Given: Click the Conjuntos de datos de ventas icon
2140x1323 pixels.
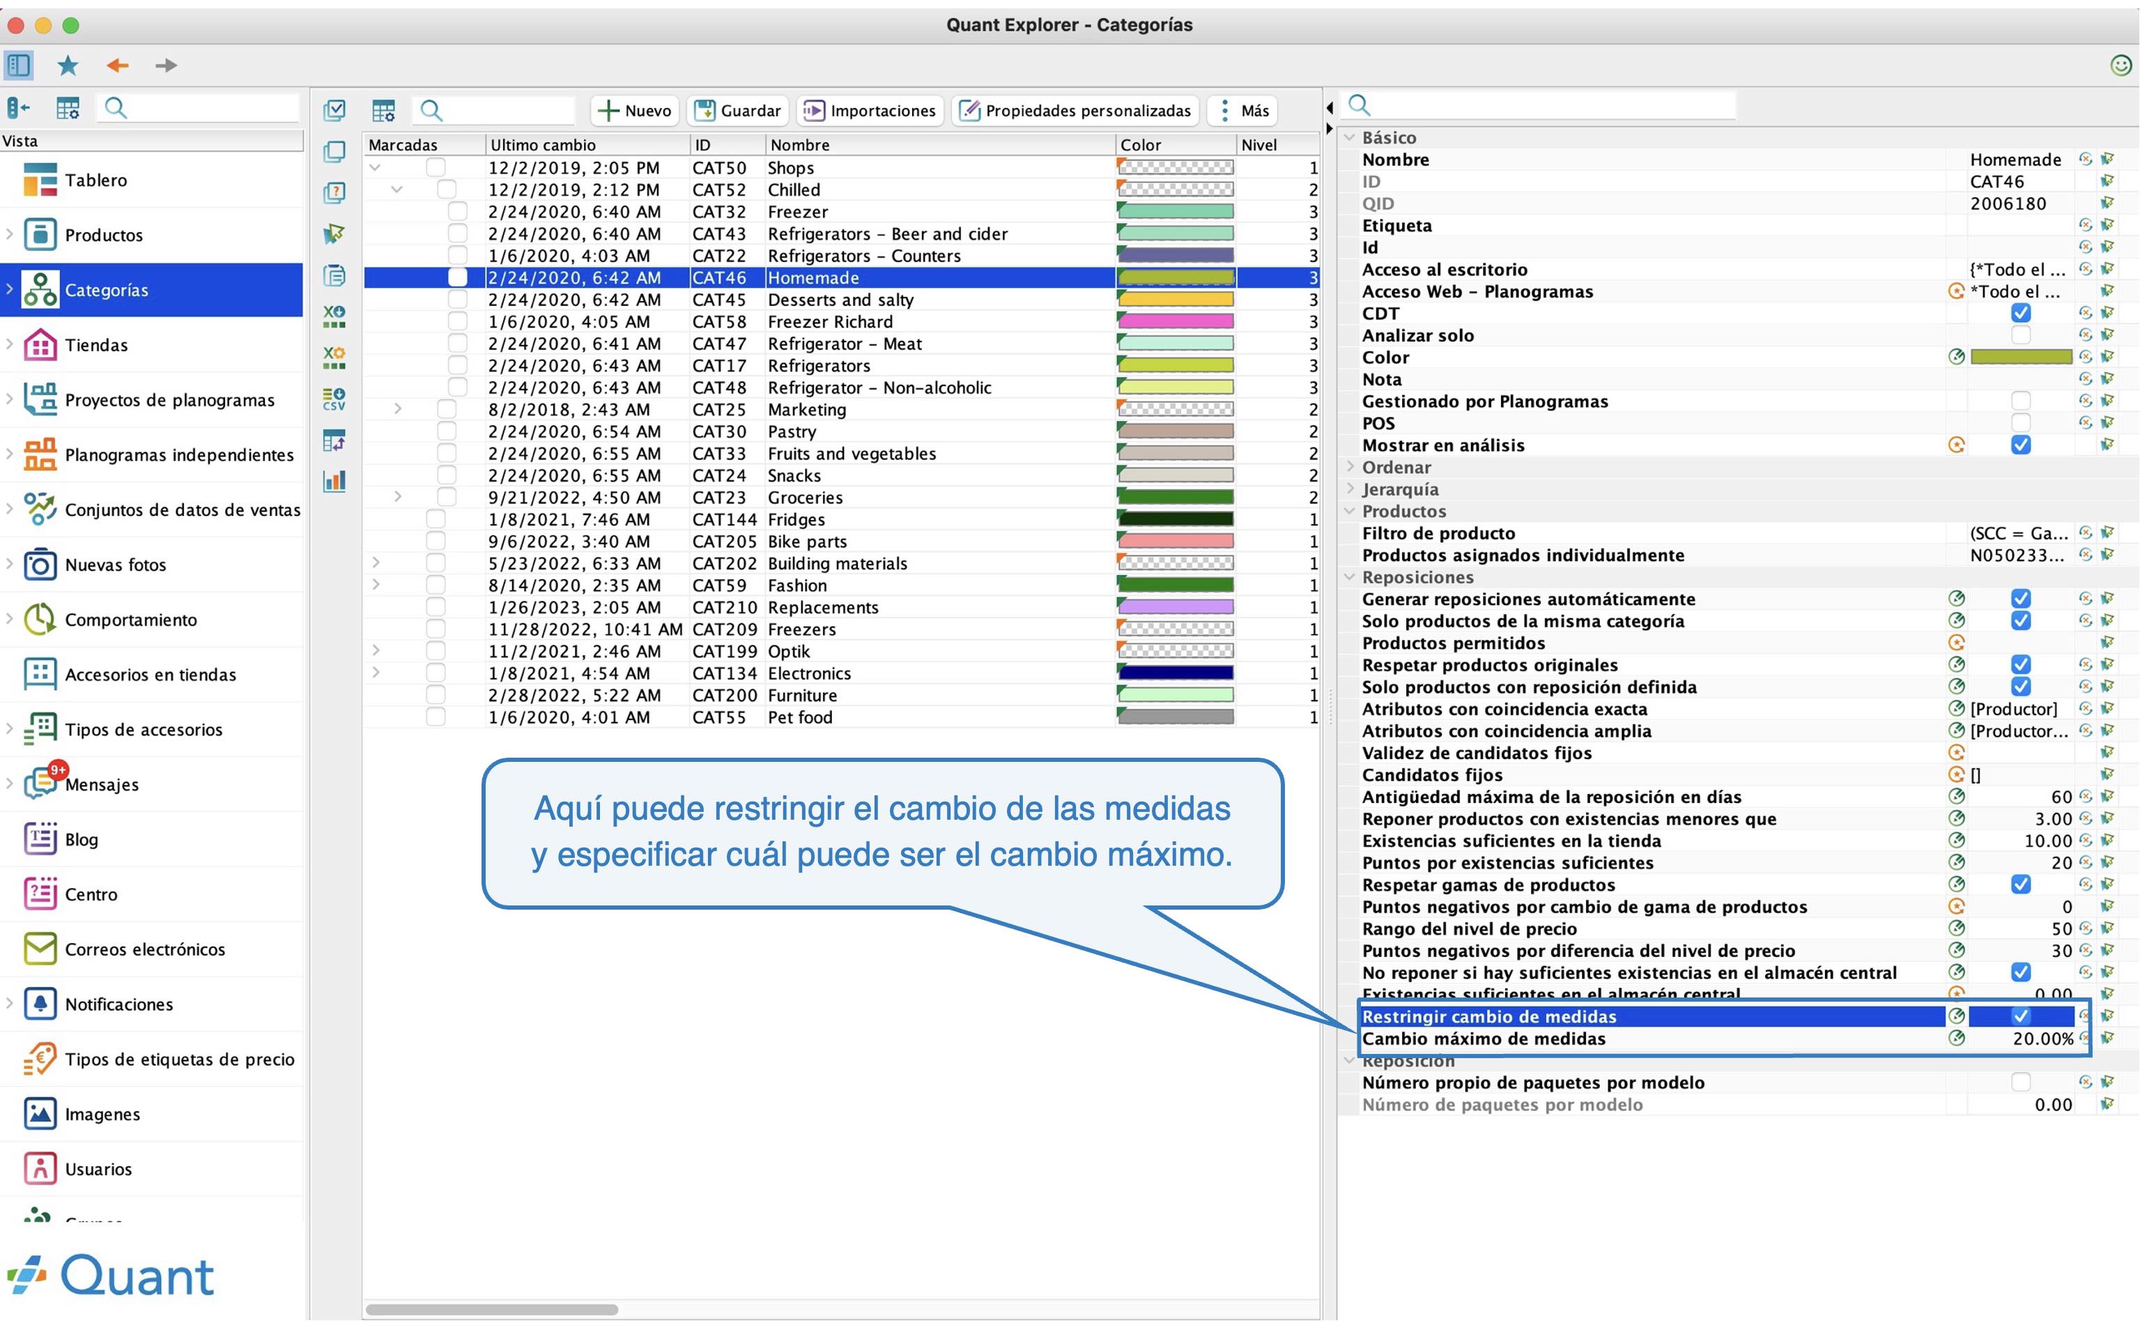Looking at the screenshot, I should tap(39, 510).
